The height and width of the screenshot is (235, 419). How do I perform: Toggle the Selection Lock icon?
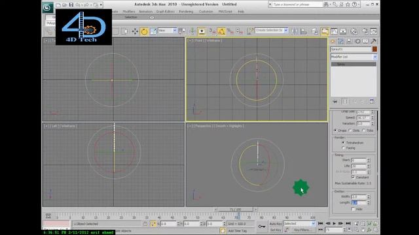click(145, 224)
